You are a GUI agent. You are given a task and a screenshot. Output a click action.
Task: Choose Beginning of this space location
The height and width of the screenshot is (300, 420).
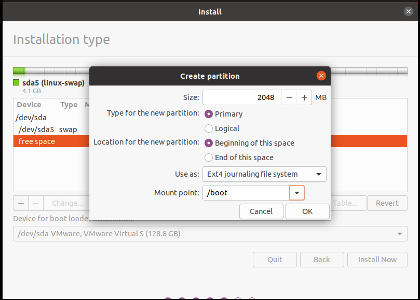click(x=209, y=143)
